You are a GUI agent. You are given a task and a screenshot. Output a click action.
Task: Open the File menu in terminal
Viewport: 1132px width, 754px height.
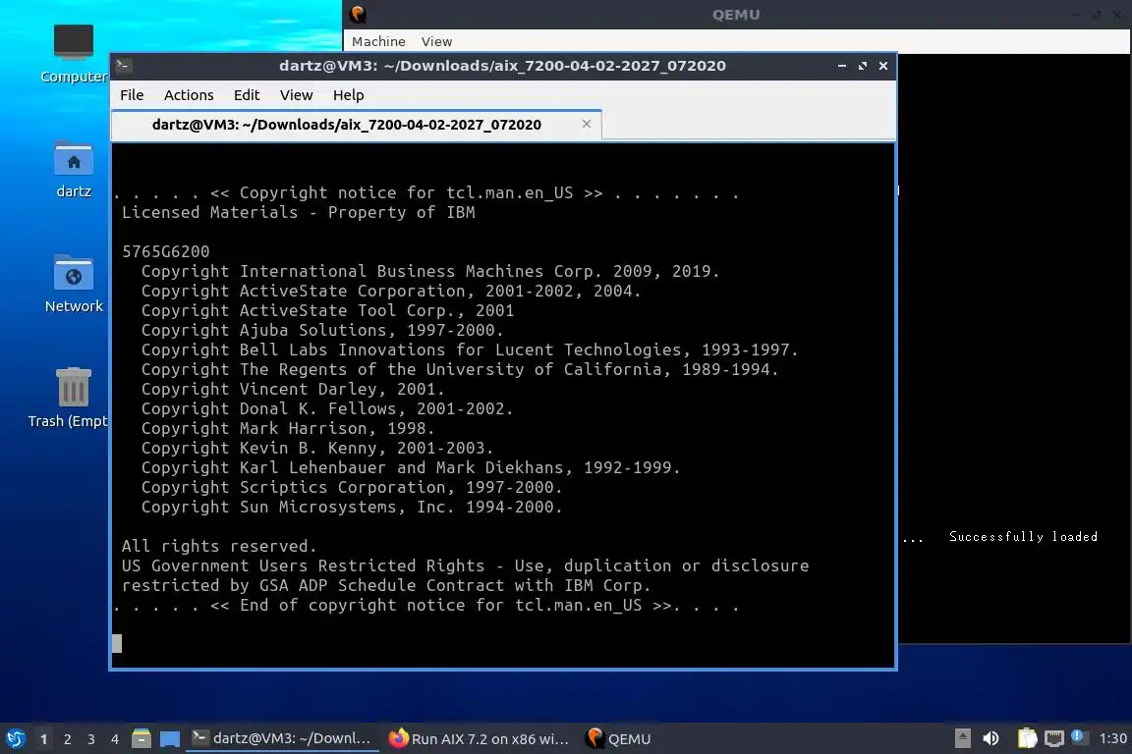[132, 95]
